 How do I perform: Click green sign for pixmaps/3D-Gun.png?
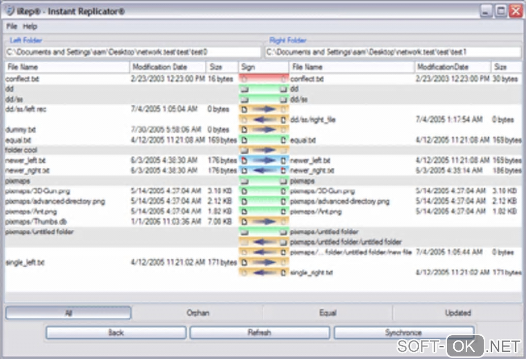tap(264, 191)
